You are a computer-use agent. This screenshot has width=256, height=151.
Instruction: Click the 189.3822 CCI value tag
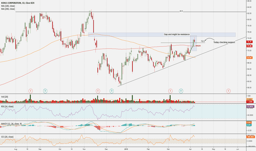coord(251,137)
